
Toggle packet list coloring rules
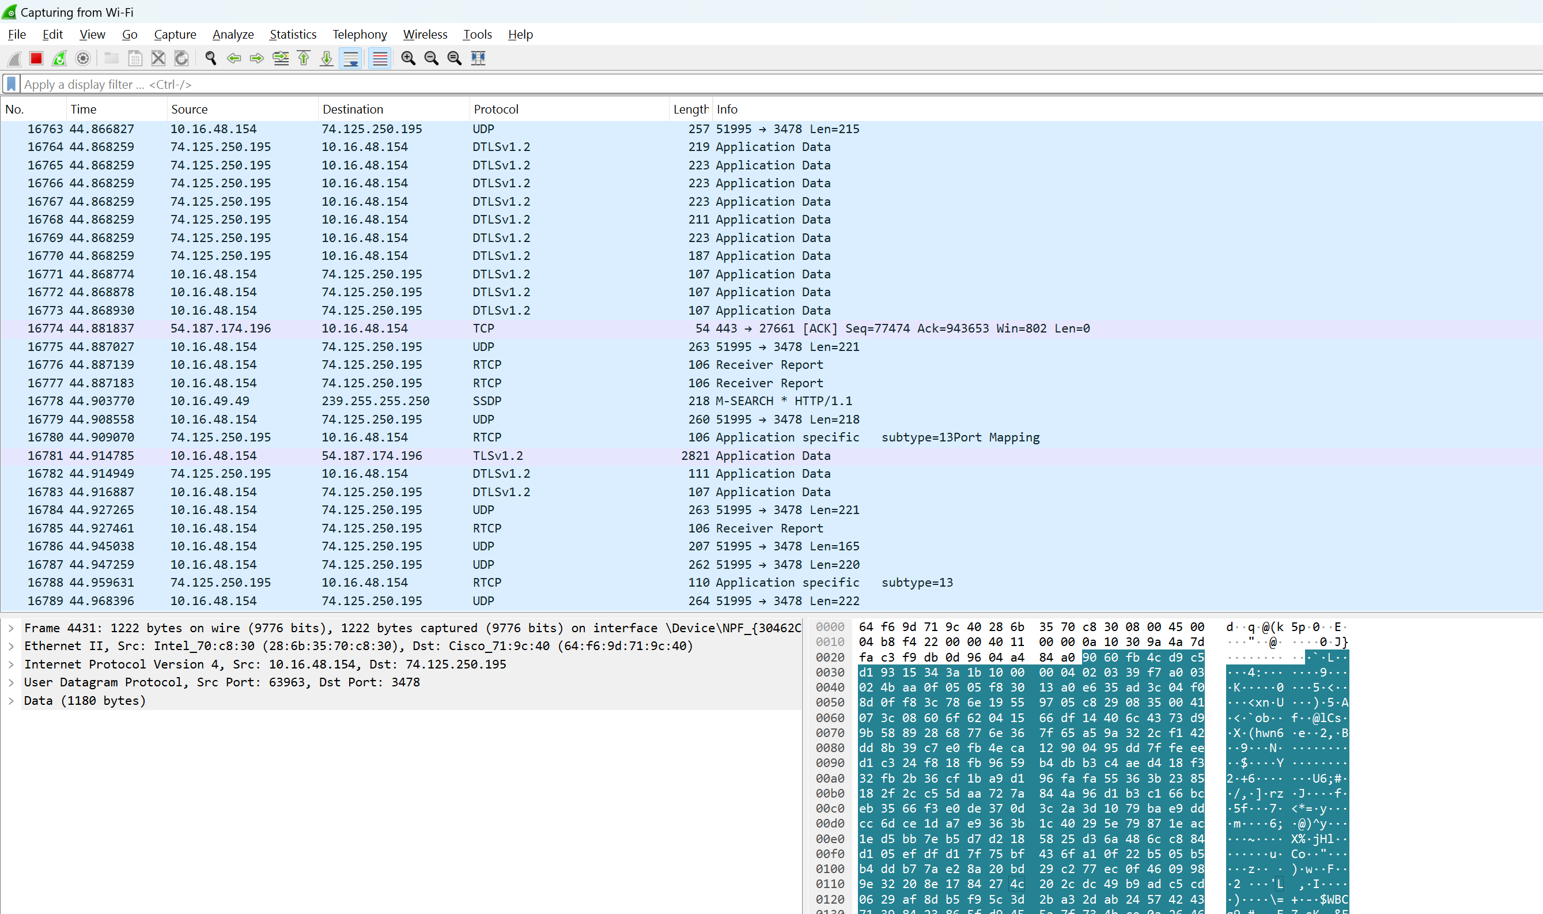point(380,59)
